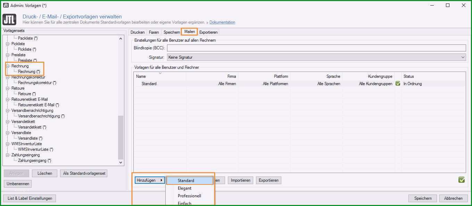Choose Elegant from the Hinzufügen menu
This screenshot has width=472, height=206.
(190, 188)
